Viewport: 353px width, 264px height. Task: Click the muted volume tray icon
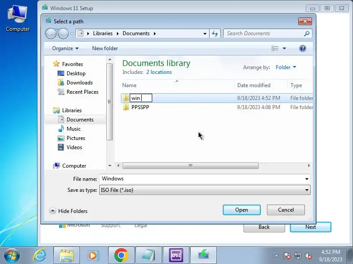coord(308,256)
